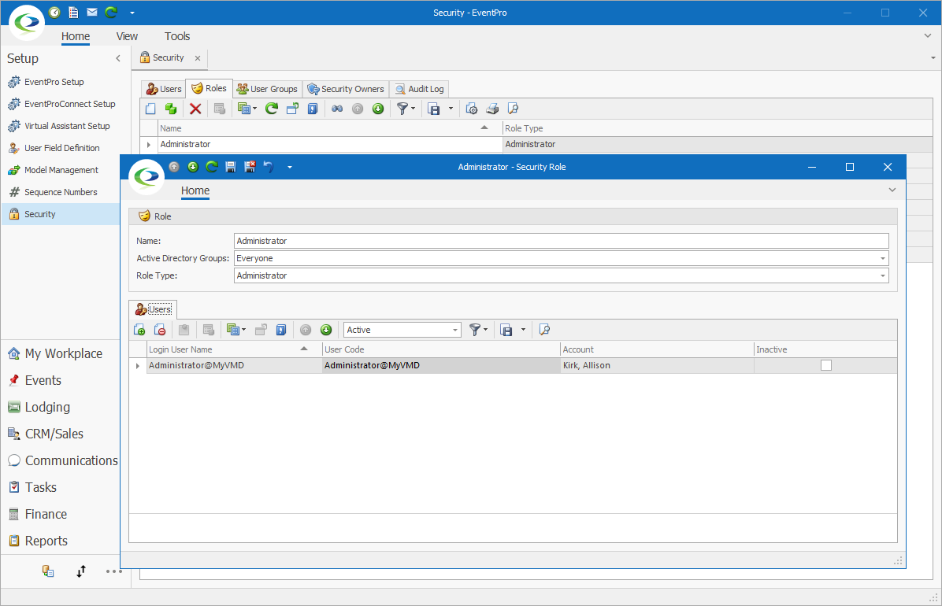Click the next record green arrow in role title bar
Image resolution: width=942 pixels, height=606 pixels.
click(x=193, y=167)
